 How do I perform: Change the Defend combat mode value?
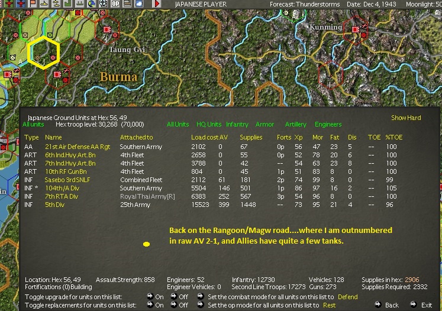pos(347,297)
